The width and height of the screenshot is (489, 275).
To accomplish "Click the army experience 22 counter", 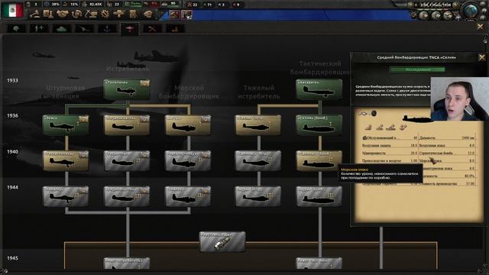I will click(193, 5).
